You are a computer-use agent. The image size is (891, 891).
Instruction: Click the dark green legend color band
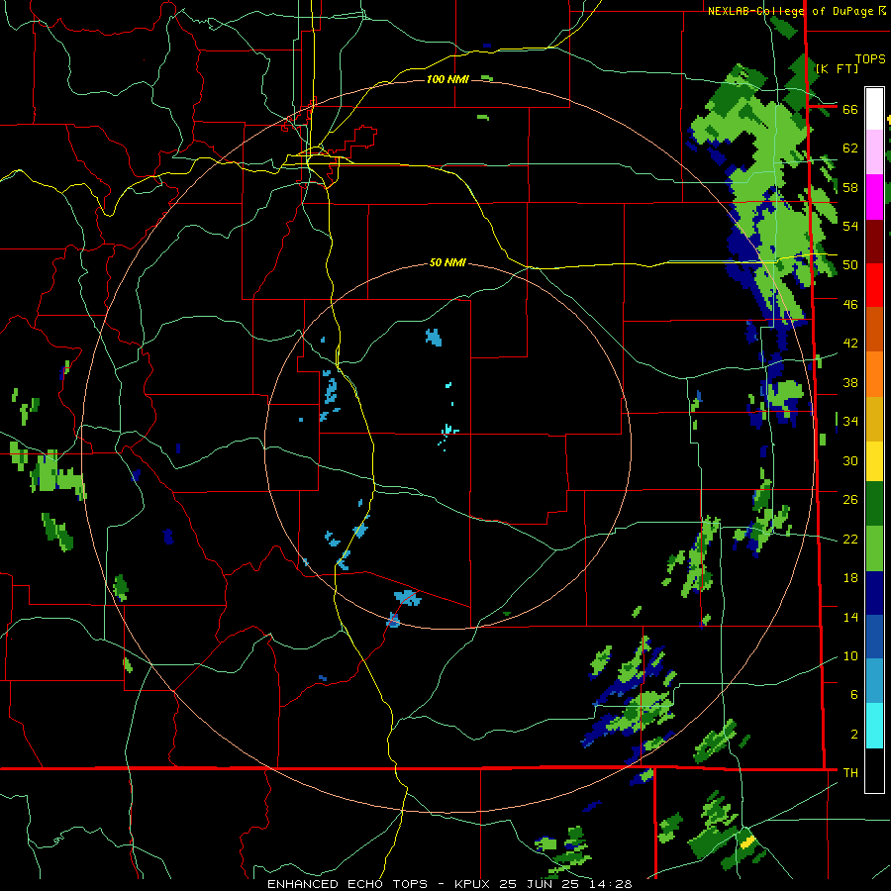[874, 504]
